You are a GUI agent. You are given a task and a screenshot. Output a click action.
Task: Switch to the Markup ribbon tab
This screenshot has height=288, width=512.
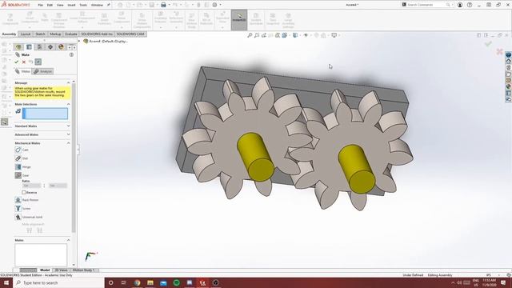(55, 34)
